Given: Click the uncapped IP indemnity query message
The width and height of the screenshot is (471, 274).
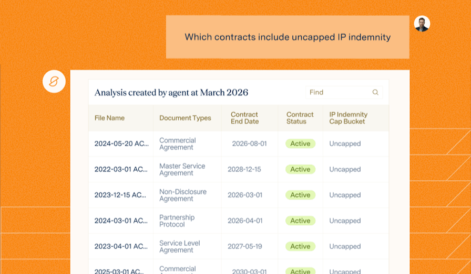Looking at the screenshot, I should coord(287,37).
